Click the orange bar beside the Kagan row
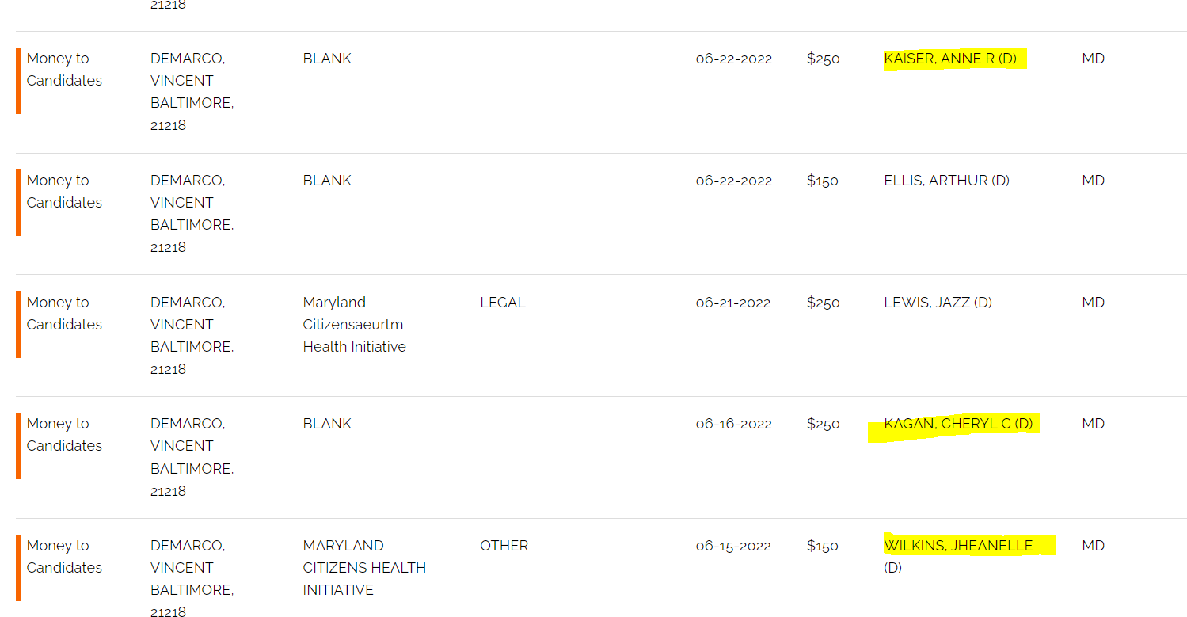 pos(18,446)
